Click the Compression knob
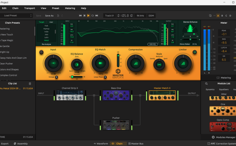Viewport: 236px width, 146px height. pyautogui.click(x=136, y=63)
